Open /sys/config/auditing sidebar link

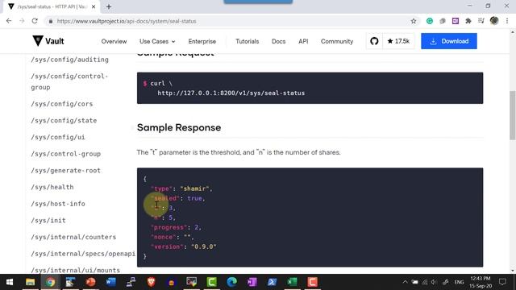pyautogui.click(x=70, y=60)
